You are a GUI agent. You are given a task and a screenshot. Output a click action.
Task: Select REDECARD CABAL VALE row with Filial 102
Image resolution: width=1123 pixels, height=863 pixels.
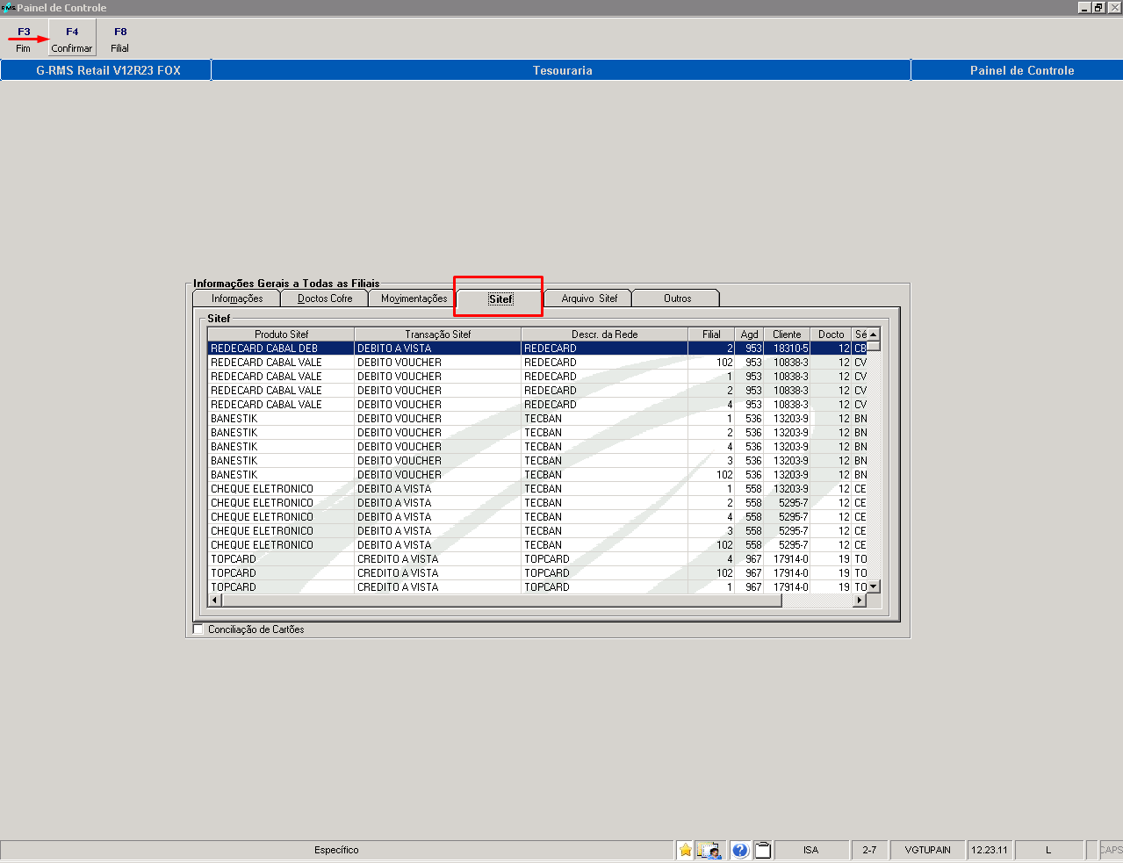tap(536, 362)
